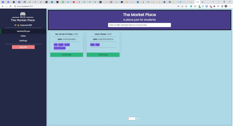Purchase the Harry Styles book

coord(103,55)
